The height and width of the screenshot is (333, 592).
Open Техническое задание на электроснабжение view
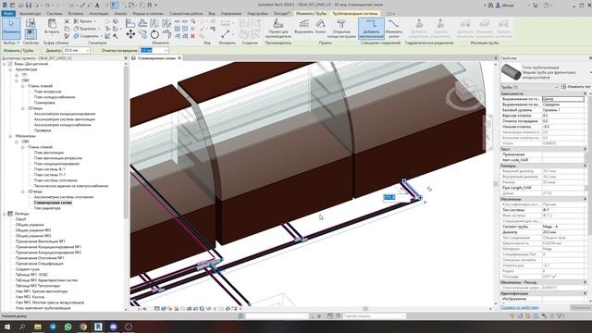click(x=71, y=186)
